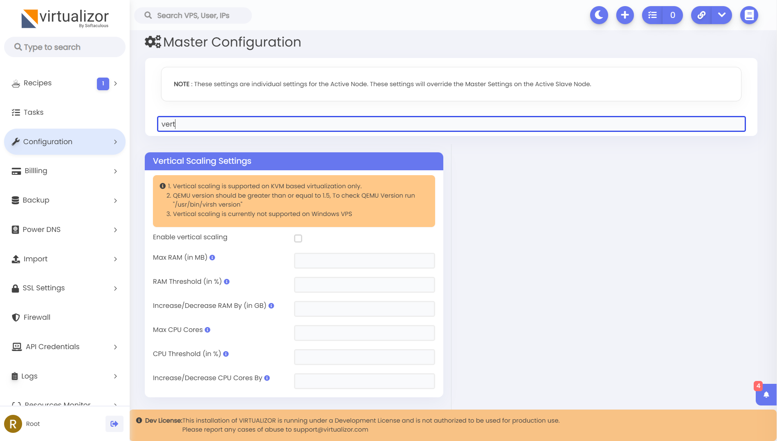The width and height of the screenshot is (777, 441).
Task: Open notifications bell with badge
Action: [766, 394]
